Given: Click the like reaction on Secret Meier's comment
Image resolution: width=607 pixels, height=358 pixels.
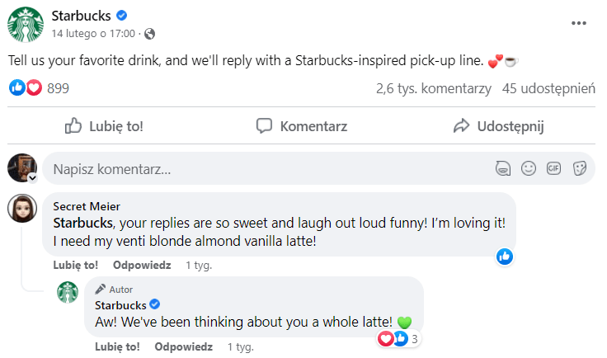Looking at the screenshot, I should (x=505, y=257).
